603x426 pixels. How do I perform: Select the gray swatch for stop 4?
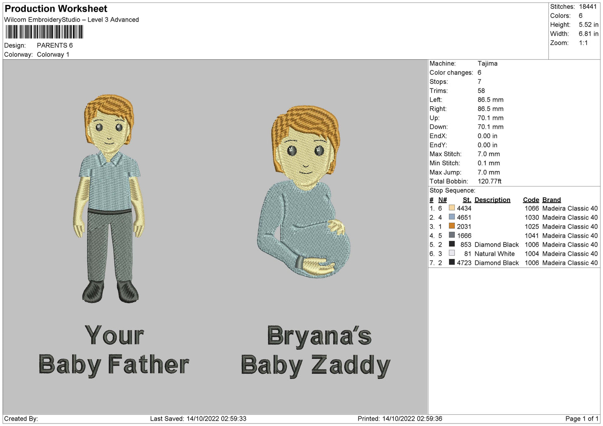452,235
